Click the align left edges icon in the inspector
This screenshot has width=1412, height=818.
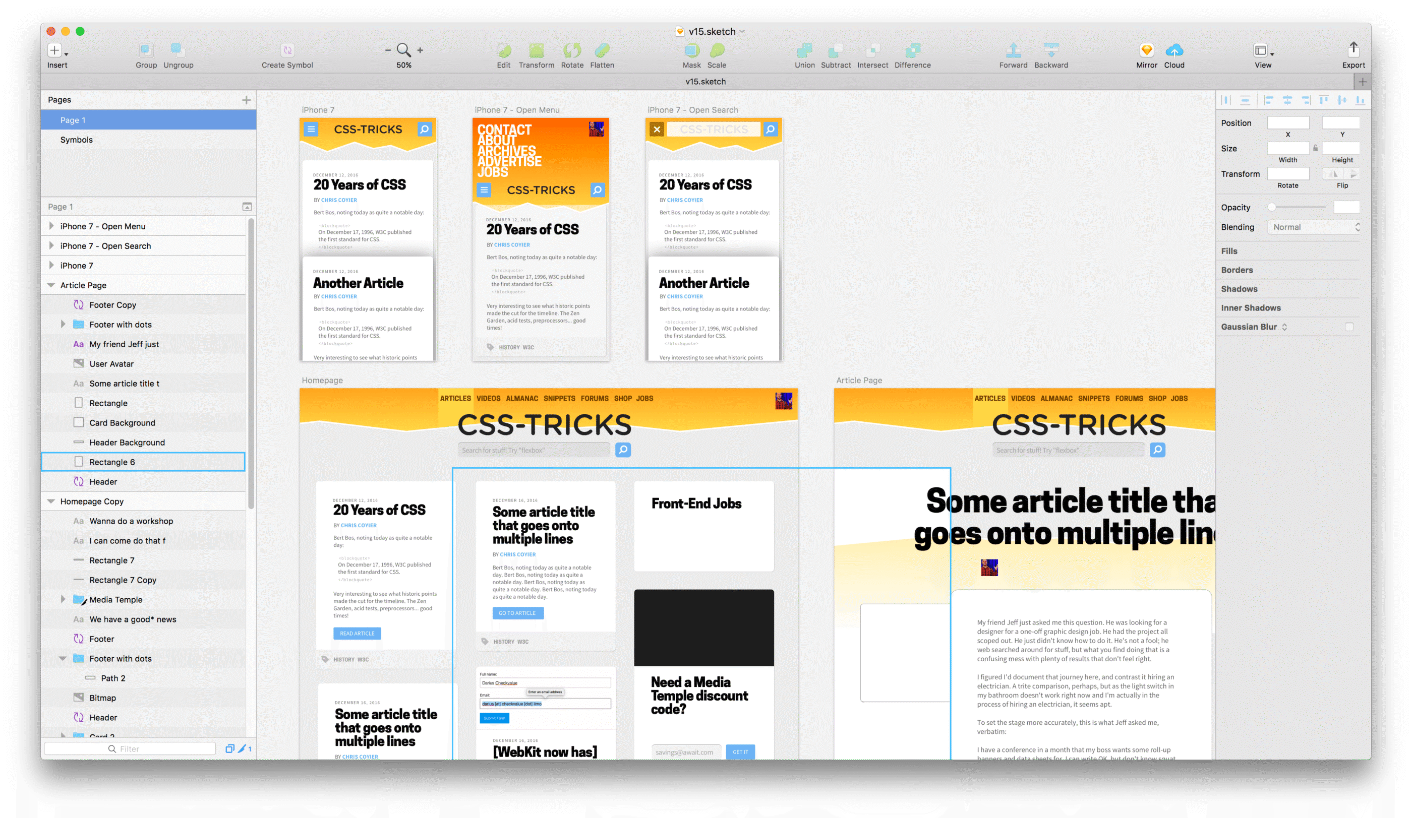[x=1269, y=100]
